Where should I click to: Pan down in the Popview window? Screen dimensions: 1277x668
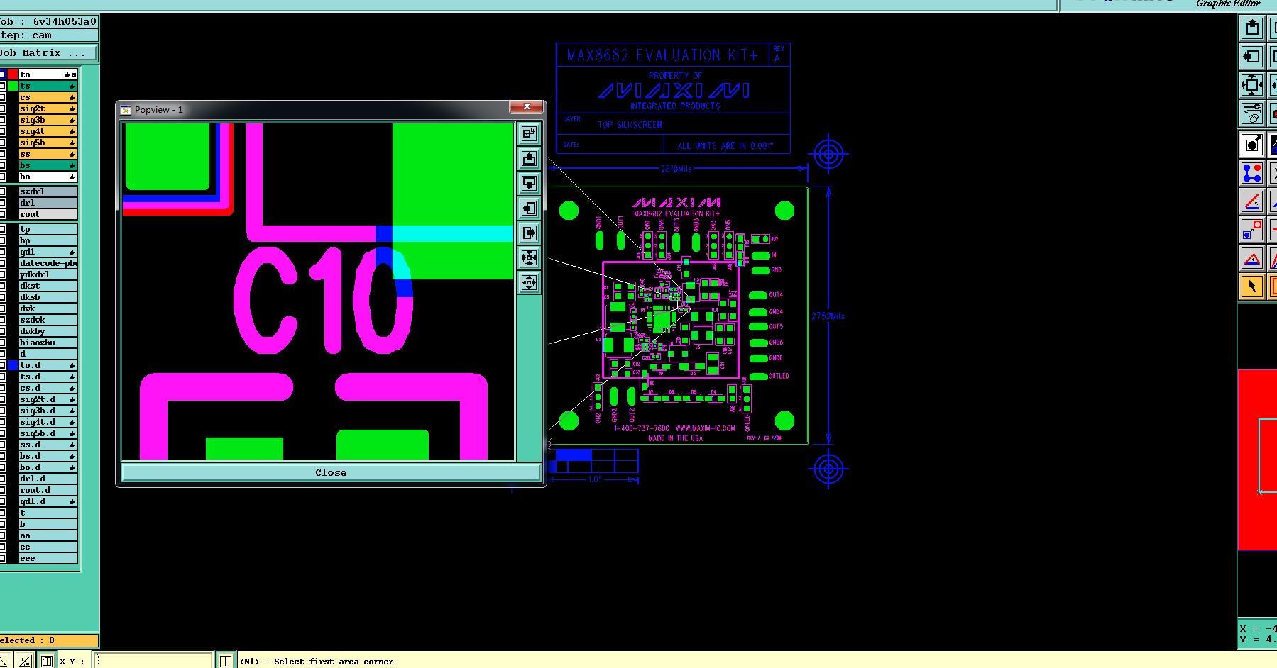point(529,183)
